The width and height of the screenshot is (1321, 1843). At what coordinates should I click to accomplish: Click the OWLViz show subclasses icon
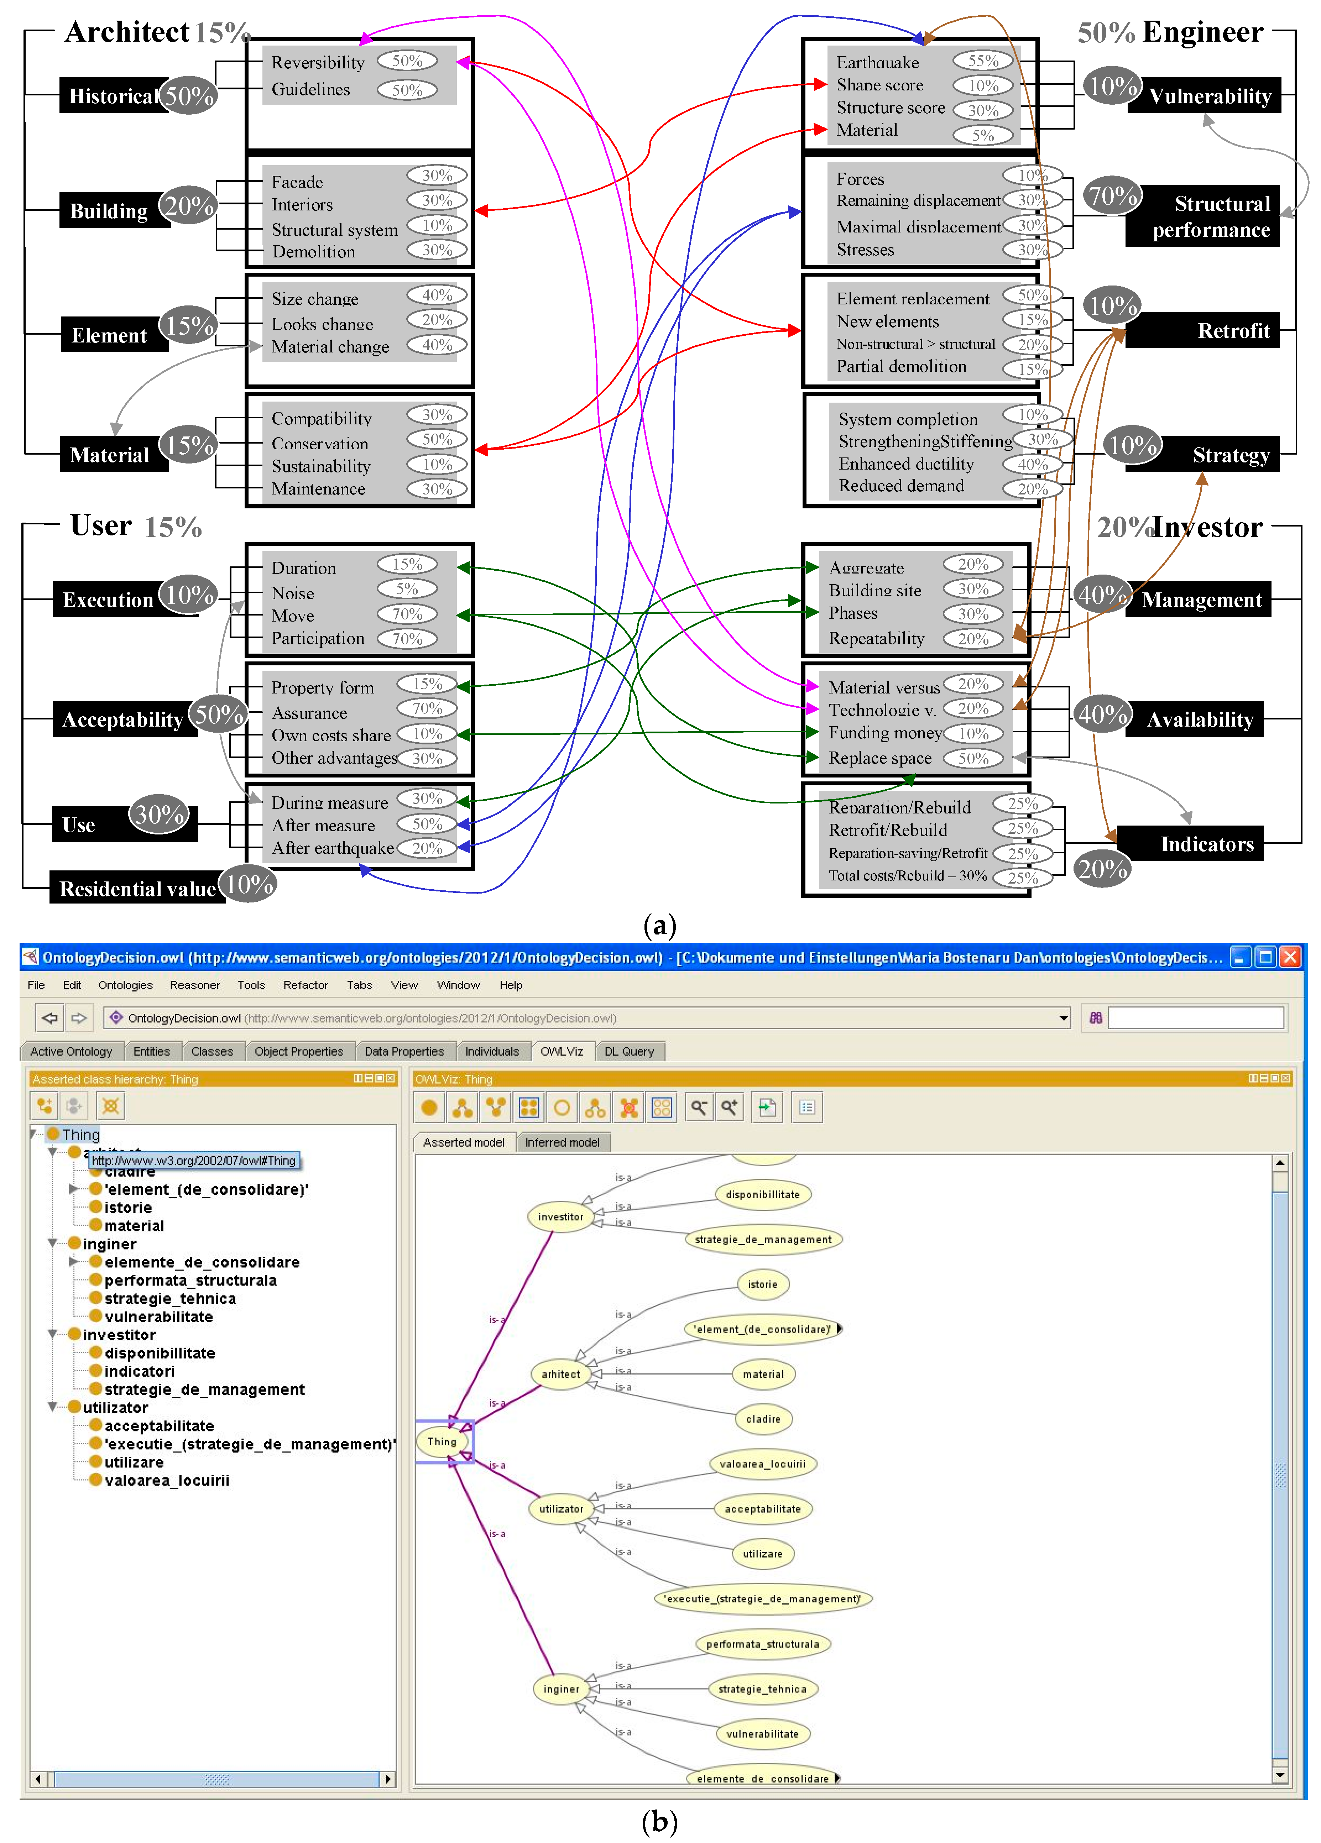(x=463, y=1108)
